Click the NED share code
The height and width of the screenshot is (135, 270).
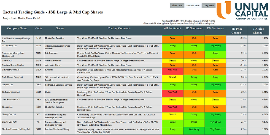[39, 92]
